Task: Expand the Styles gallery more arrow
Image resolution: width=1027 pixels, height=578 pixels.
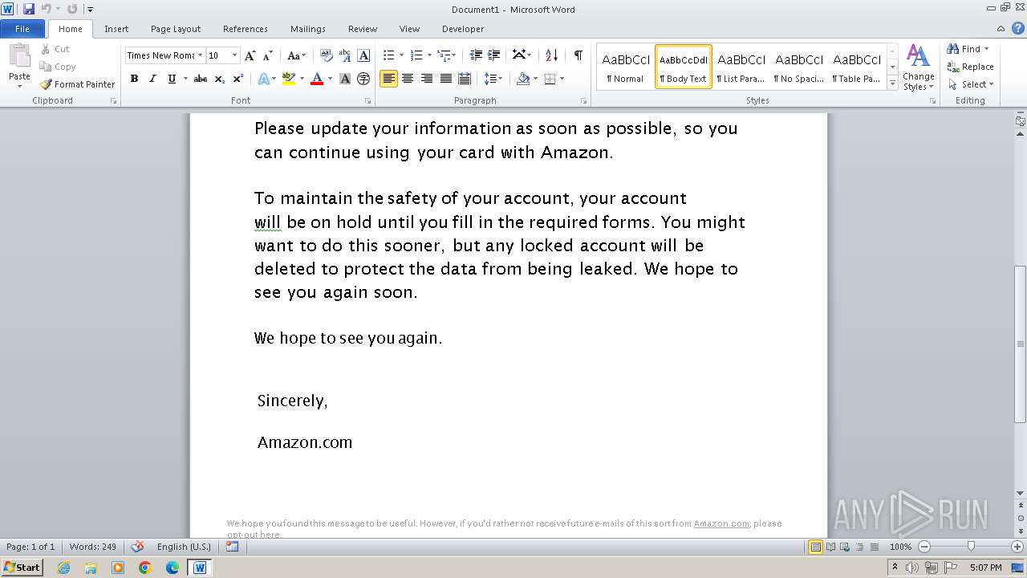Action: [x=892, y=83]
